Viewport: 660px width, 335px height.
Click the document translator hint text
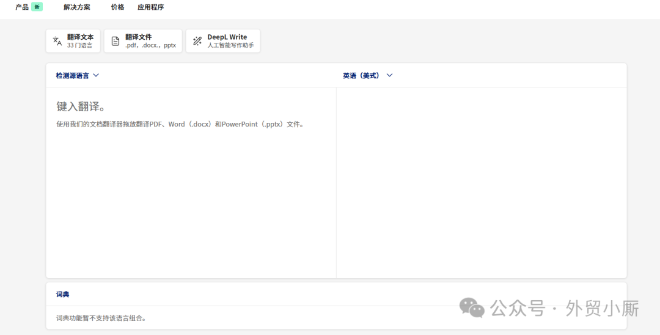[x=180, y=124]
